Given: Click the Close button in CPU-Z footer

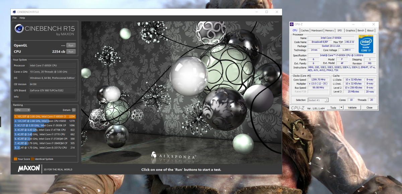Looking at the screenshot, I should (x=369, y=108).
